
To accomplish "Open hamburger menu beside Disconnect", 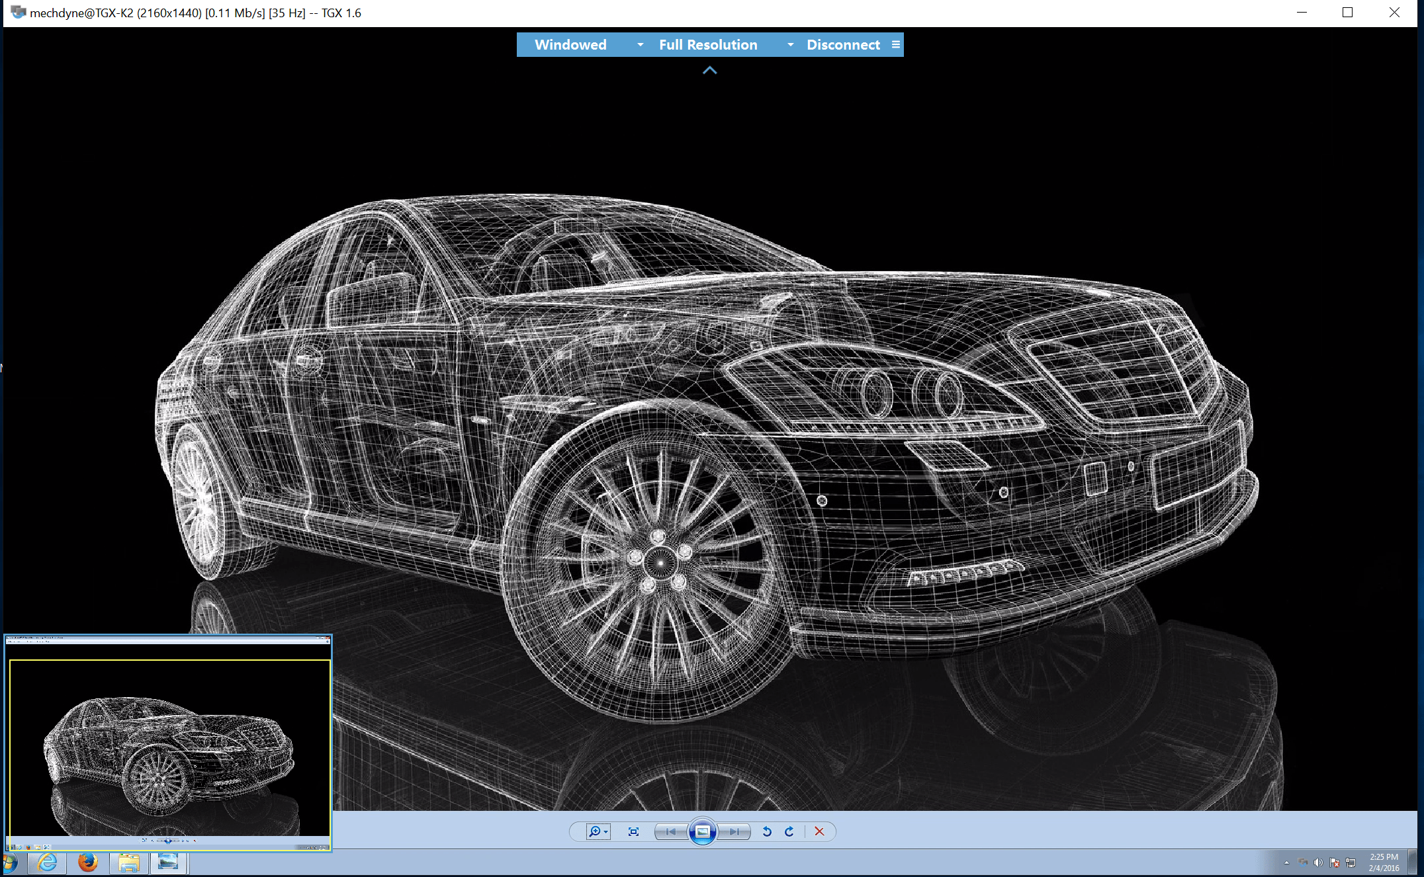I will coord(895,45).
